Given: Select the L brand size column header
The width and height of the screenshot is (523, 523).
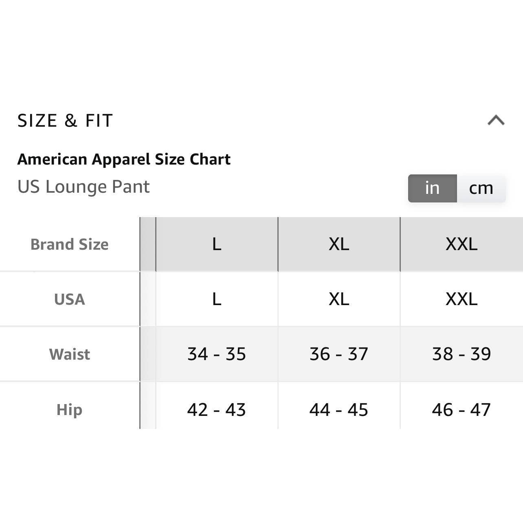Looking at the screenshot, I should (217, 244).
